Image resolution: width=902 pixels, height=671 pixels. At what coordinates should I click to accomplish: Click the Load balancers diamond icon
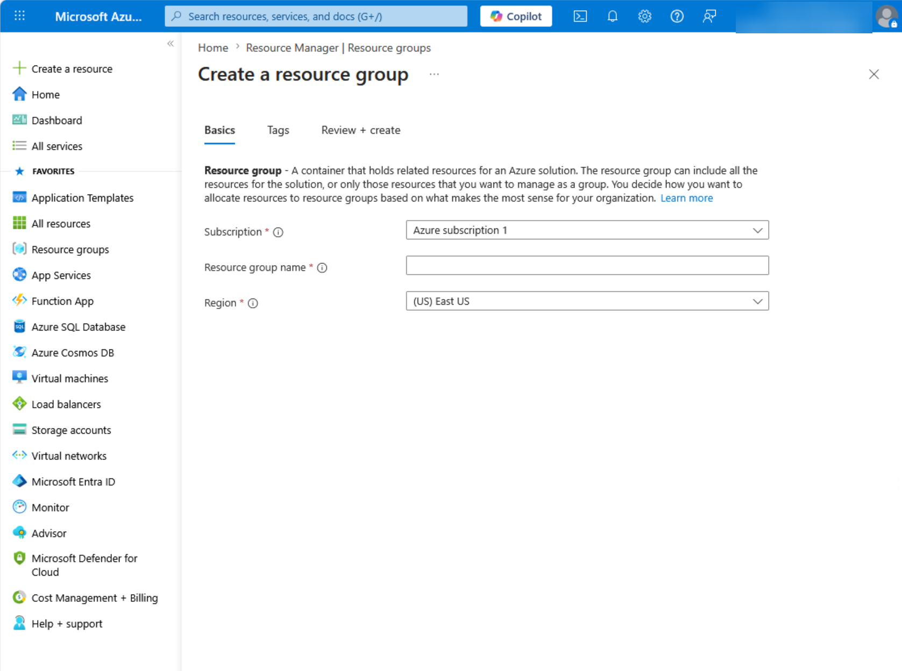click(19, 404)
